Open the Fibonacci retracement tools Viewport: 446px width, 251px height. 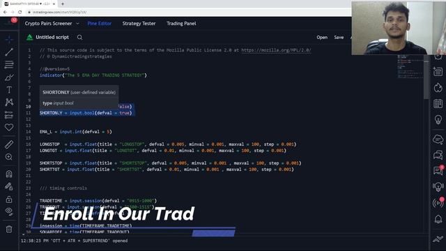[x=9, y=65]
